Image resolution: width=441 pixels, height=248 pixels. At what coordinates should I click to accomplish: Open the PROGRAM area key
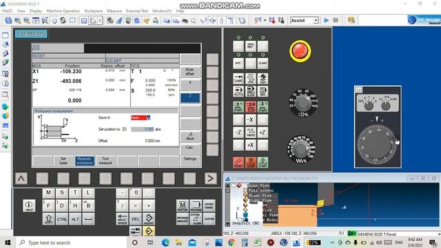point(196,205)
